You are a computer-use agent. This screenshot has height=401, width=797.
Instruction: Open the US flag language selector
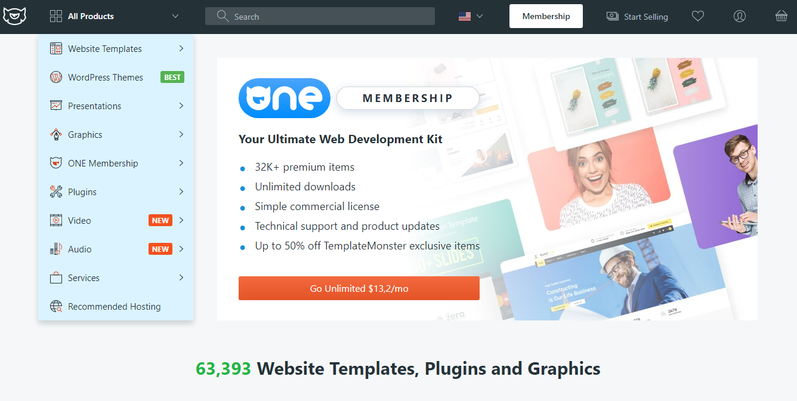471,16
